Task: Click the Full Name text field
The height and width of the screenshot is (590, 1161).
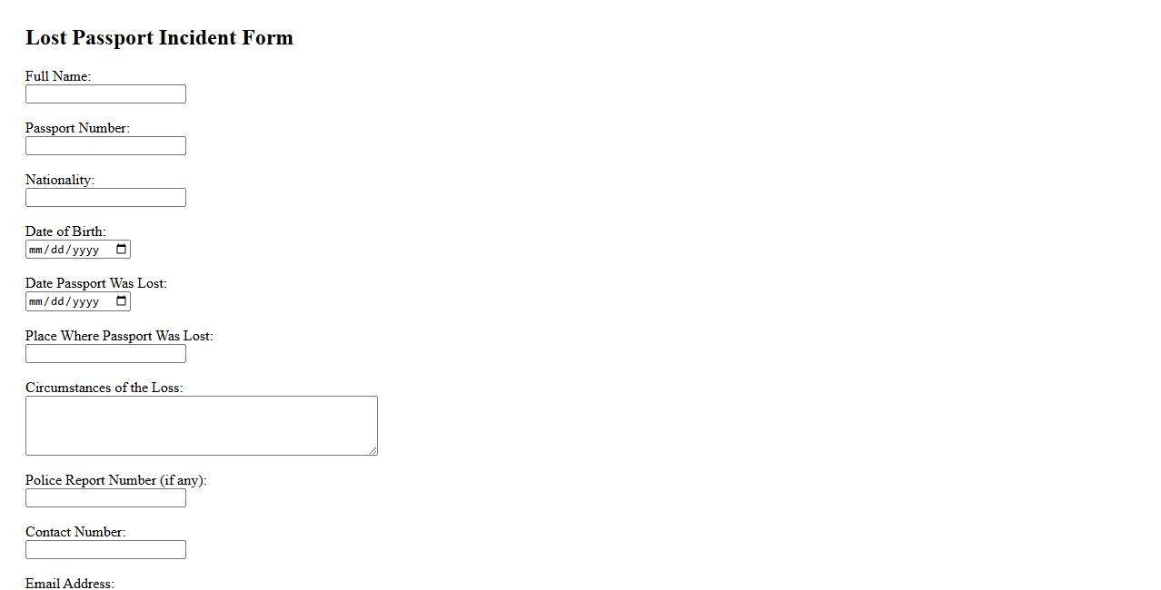Action: click(x=105, y=94)
